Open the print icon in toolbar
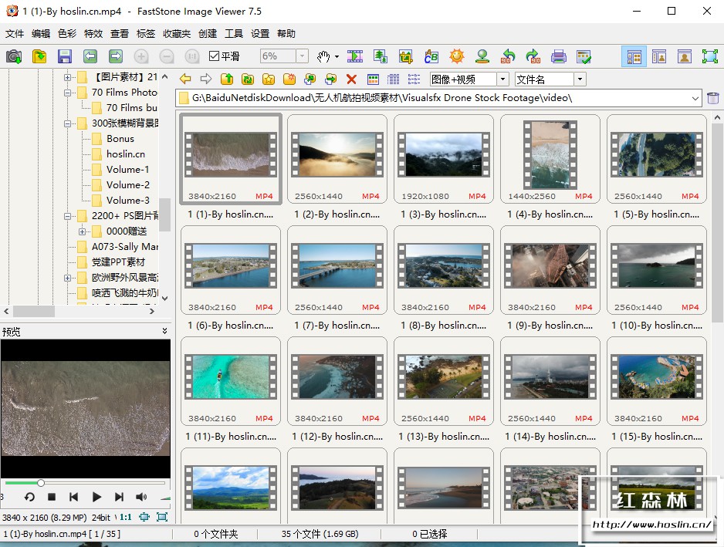 559,56
